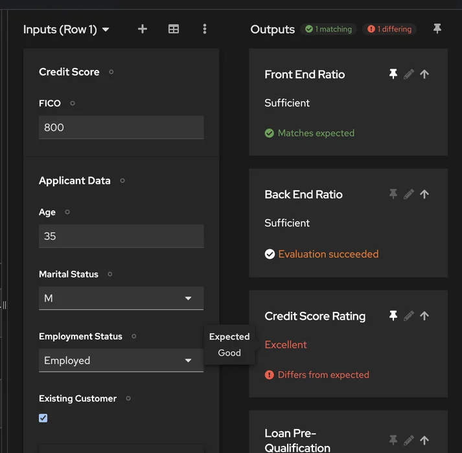Move Credit Score Rating card up
The height and width of the screenshot is (453, 462).
tap(424, 316)
